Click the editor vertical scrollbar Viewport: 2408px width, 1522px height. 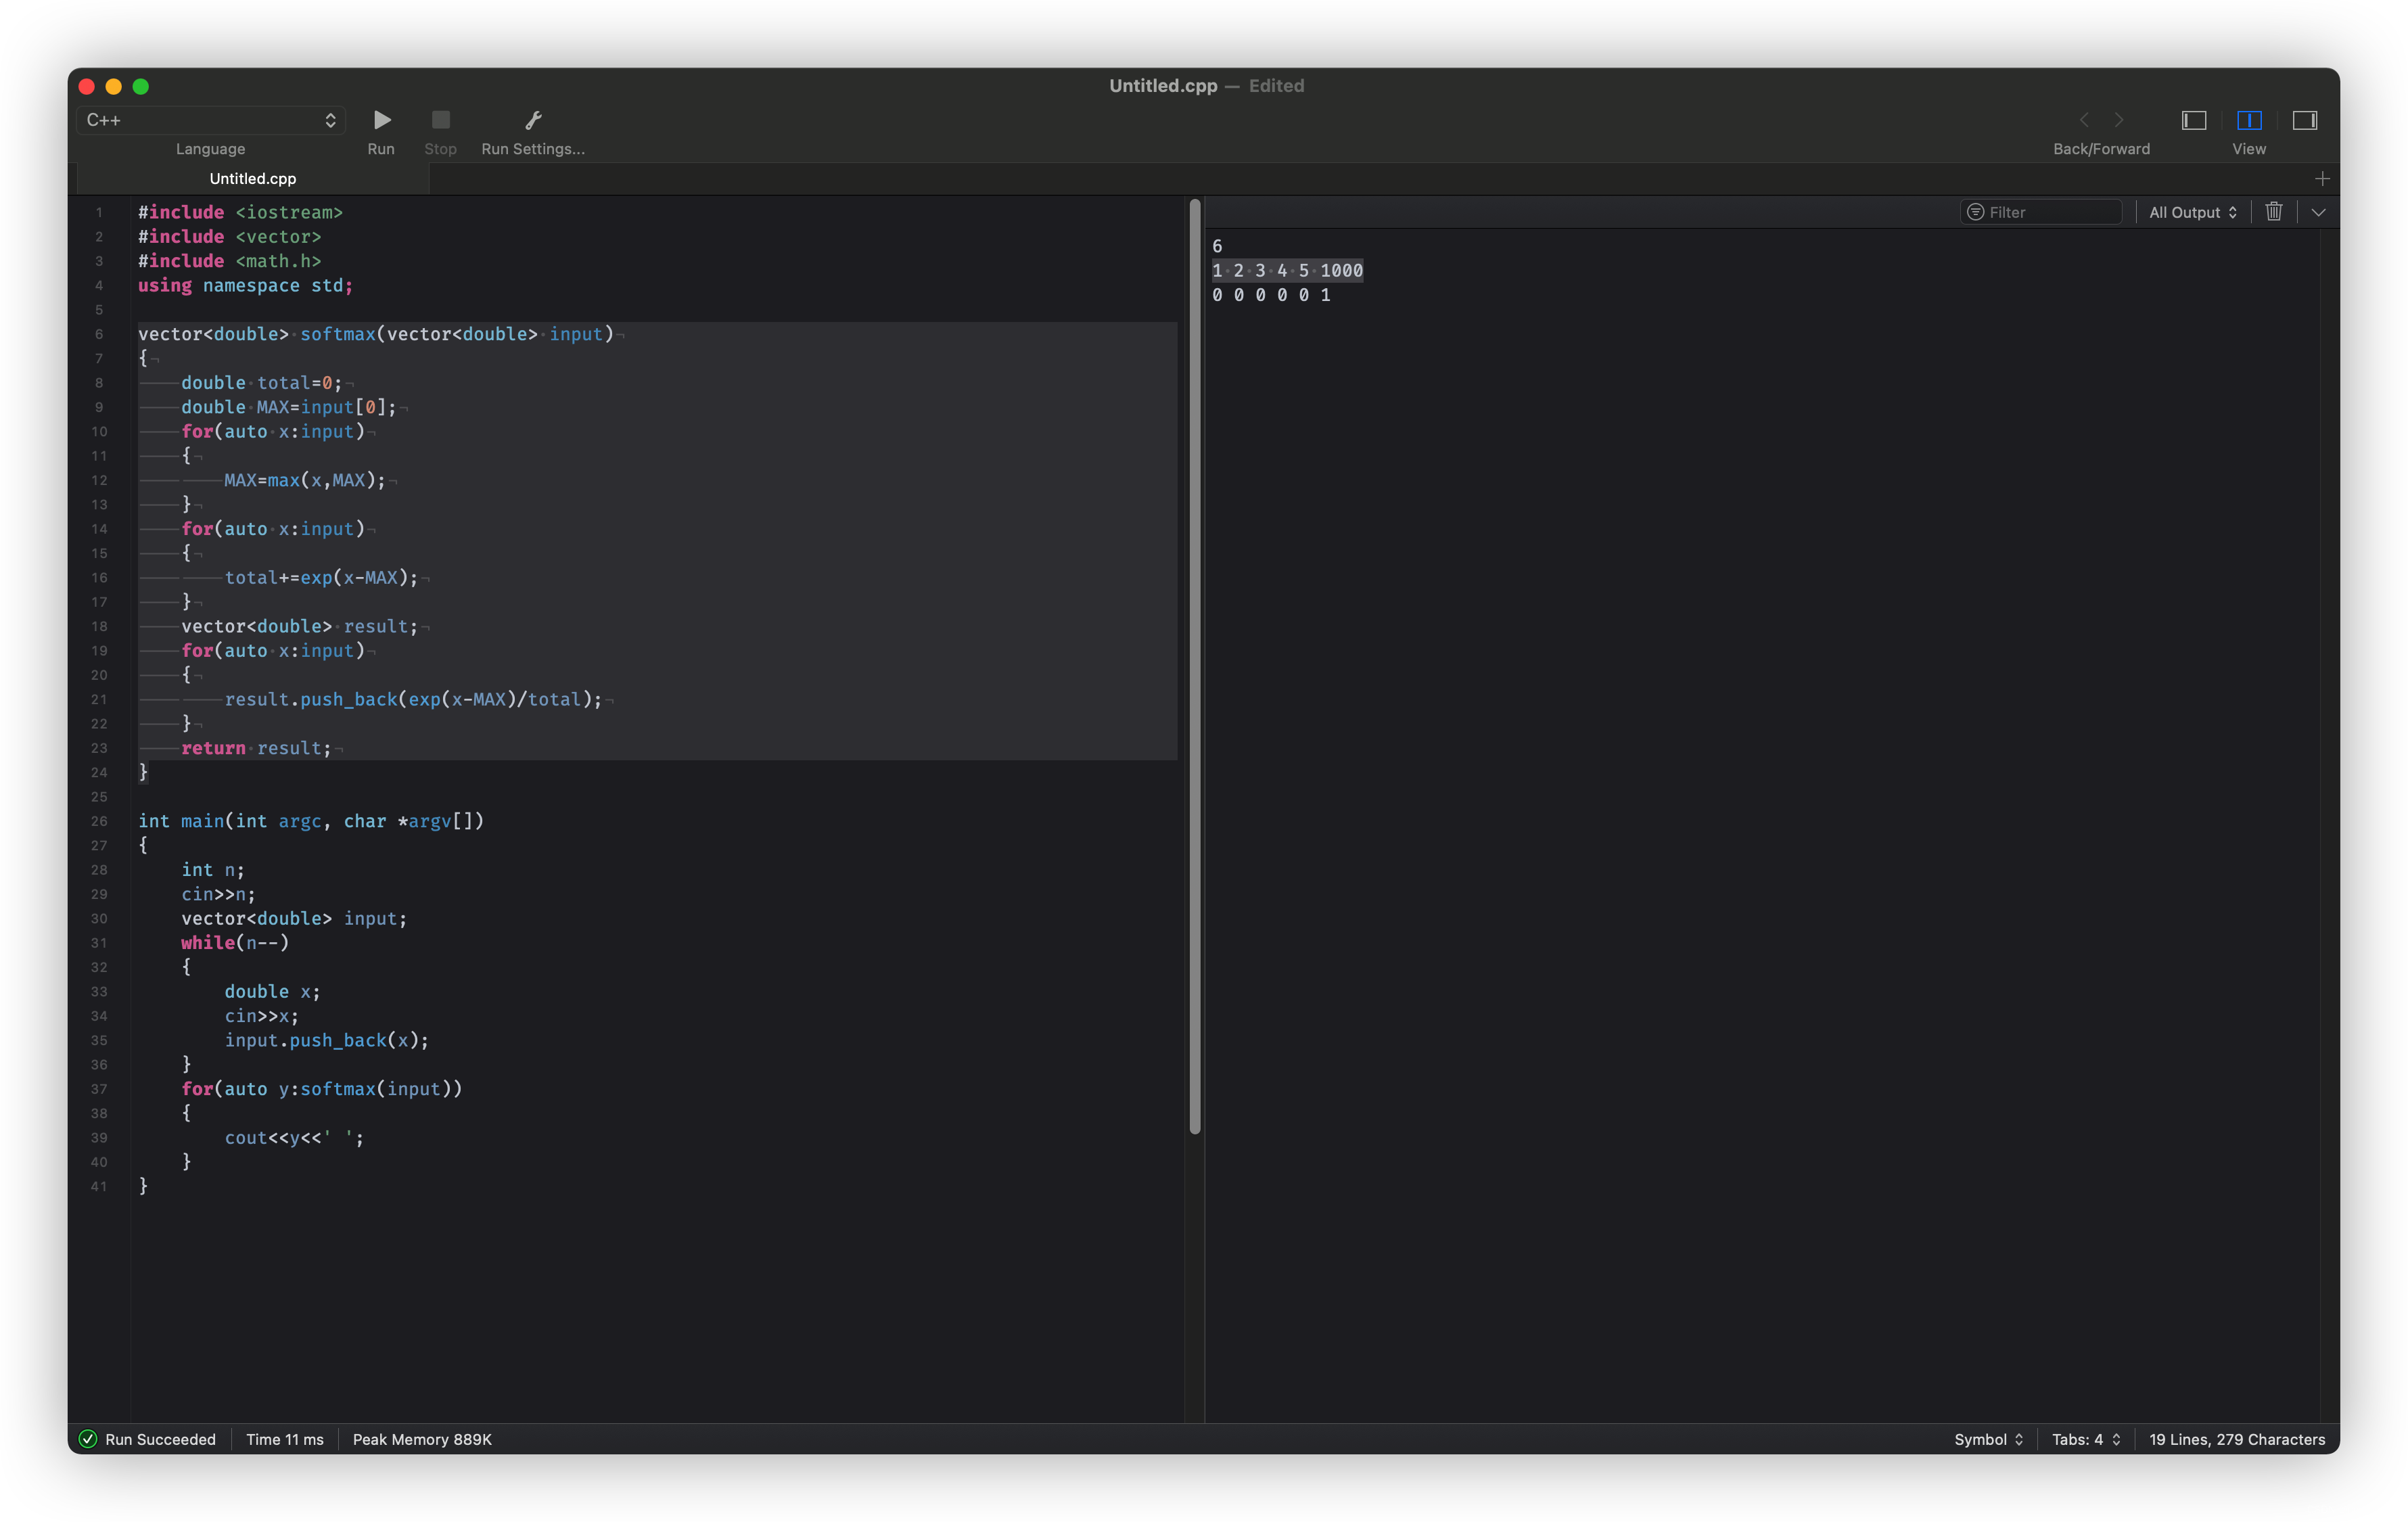(1194, 665)
